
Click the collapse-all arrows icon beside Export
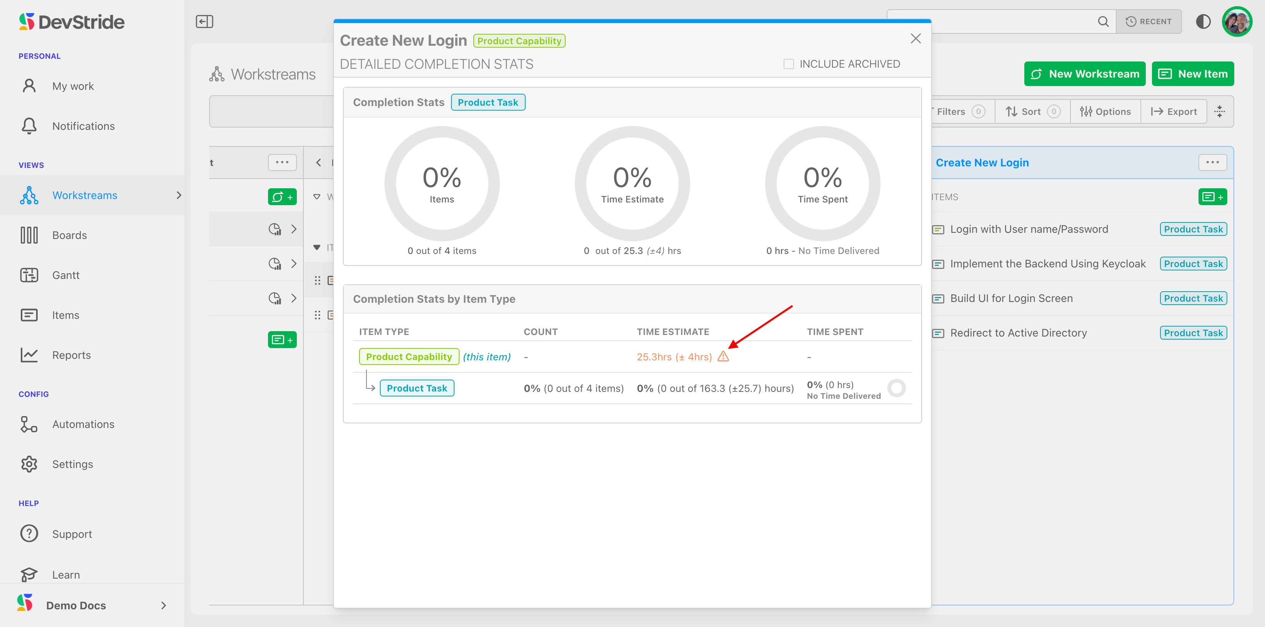tap(1220, 112)
